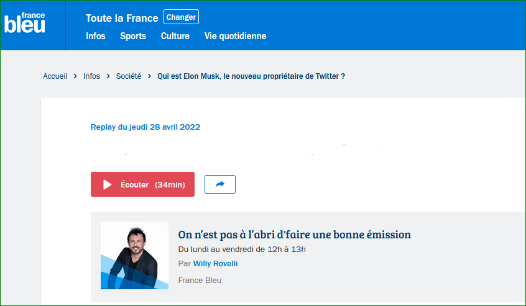Image resolution: width=526 pixels, height=306 pixels.
Task: Go to Infos in the breadcrumb trail
Action: [x=91, y=76]
